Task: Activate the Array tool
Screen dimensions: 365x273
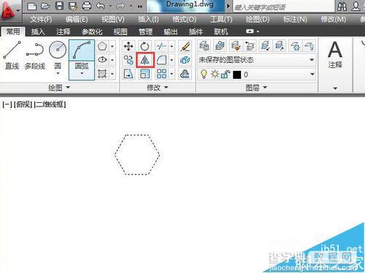Action: [x=161, y=74]
